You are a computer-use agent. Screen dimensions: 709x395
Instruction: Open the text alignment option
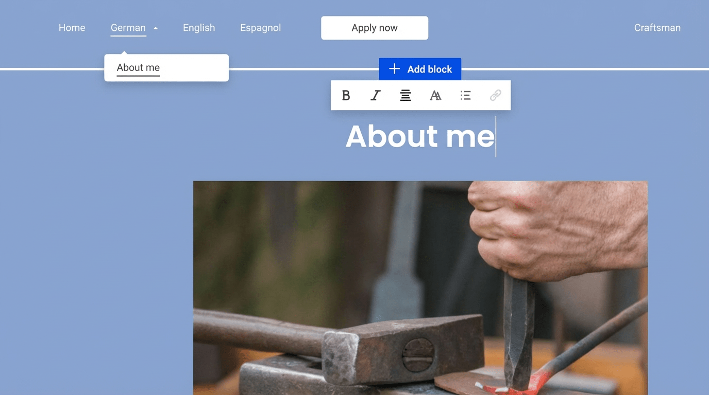click(x=406, y=96)
